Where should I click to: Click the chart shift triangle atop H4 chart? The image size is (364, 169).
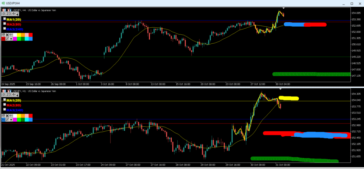pos(283,8)
